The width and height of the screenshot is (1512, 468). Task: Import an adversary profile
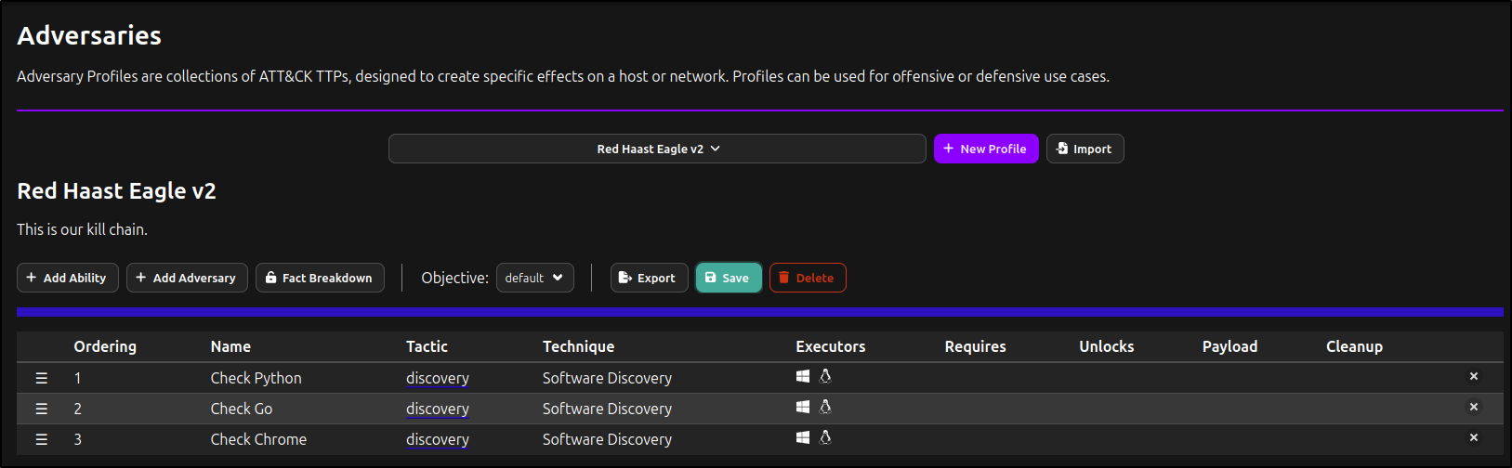(x=1085, y=149)
